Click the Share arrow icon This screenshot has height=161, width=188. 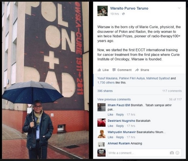point(137,70)
